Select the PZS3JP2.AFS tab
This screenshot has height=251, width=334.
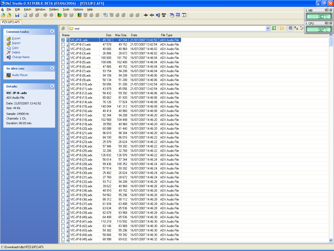coord(11,22)
